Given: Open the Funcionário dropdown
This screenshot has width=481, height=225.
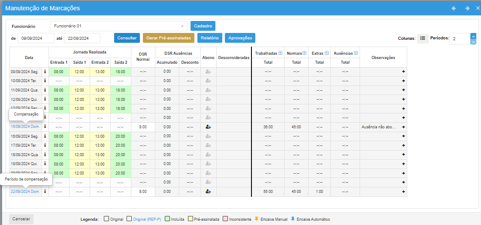Looking at the screenshot, I should pyautogui.click(x=118, y=26).
